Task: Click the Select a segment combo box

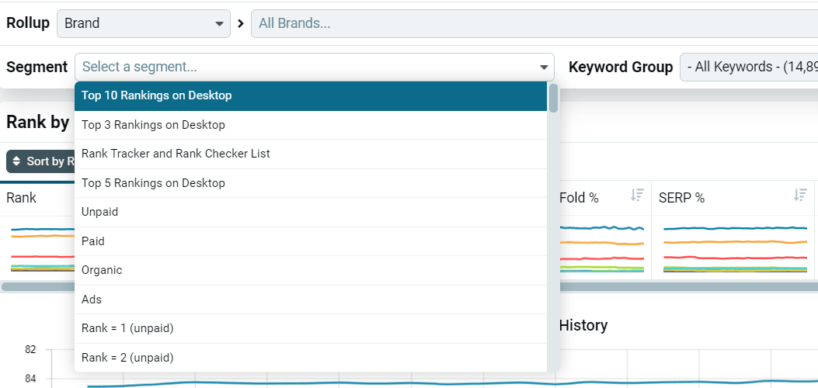Action: click(314, 68)
